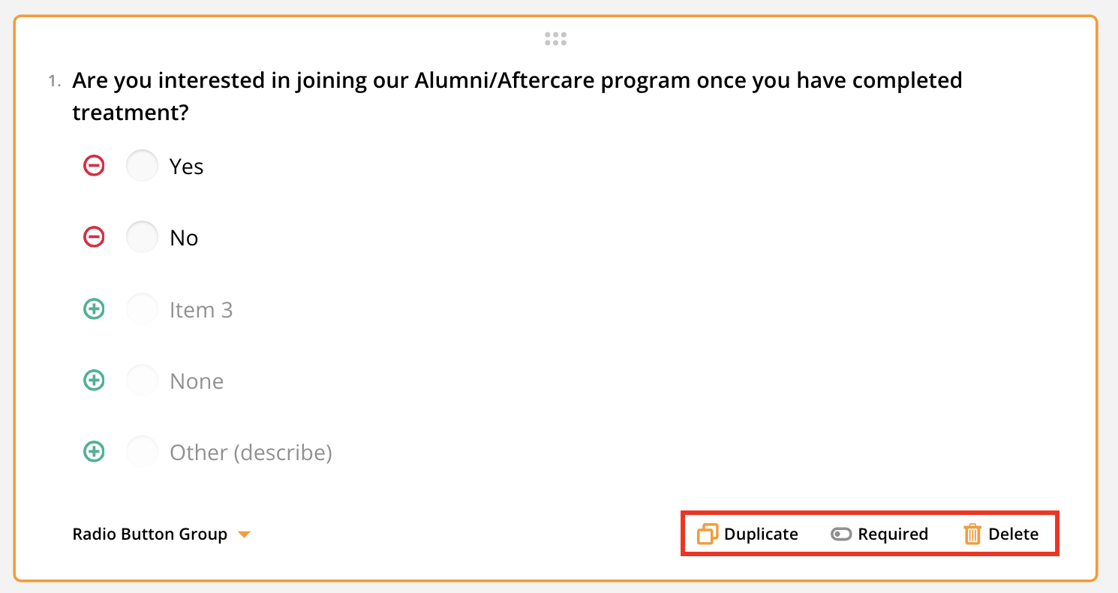Select the Yes radio button
Image resolution: width=1118 pixels, height=593 pixels.
(x=142, y=166)
